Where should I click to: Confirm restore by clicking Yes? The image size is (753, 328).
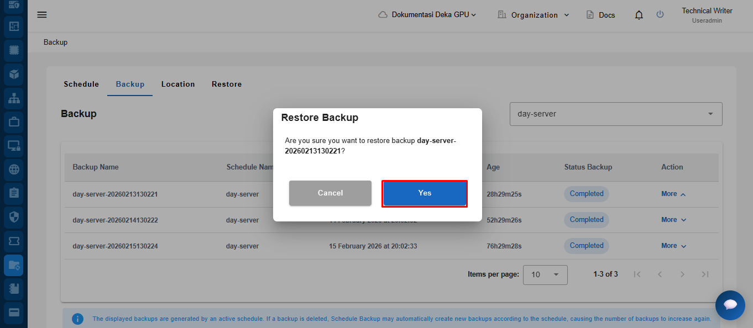point(425,193)
